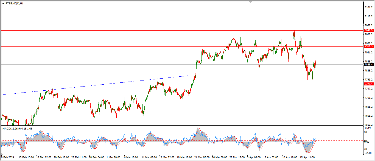Click the black 7869.4 current price label
The image size is (375, 161).
pyautogui.click(x=368, y=65)
